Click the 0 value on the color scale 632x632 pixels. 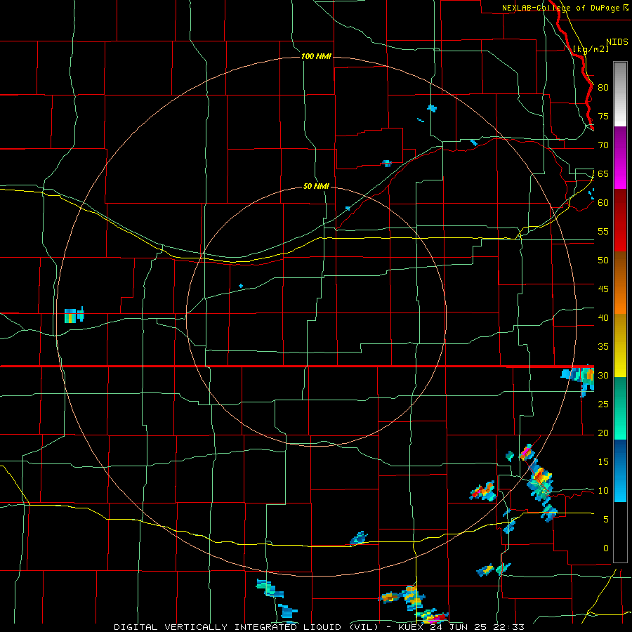(606, 548)
